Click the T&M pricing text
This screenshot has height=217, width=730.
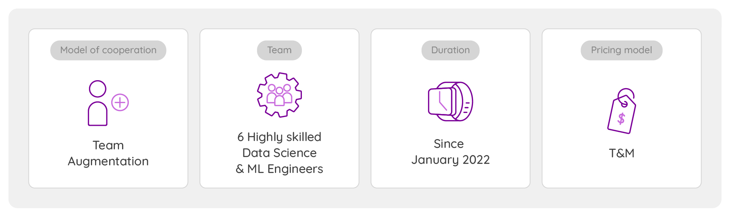click(x=622, y=153)
